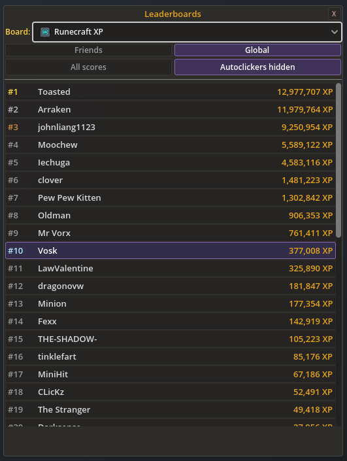
Task: Expand the Board dropdown chevron
Action: pyautogui.click(x=334, y=32)
